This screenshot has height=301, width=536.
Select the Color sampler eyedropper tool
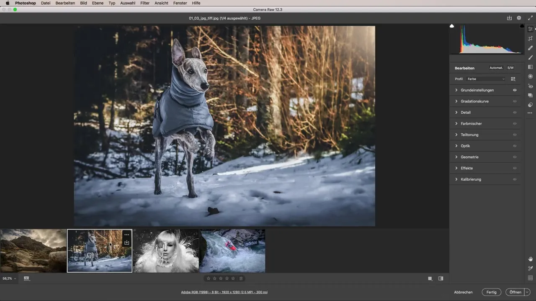530,268
